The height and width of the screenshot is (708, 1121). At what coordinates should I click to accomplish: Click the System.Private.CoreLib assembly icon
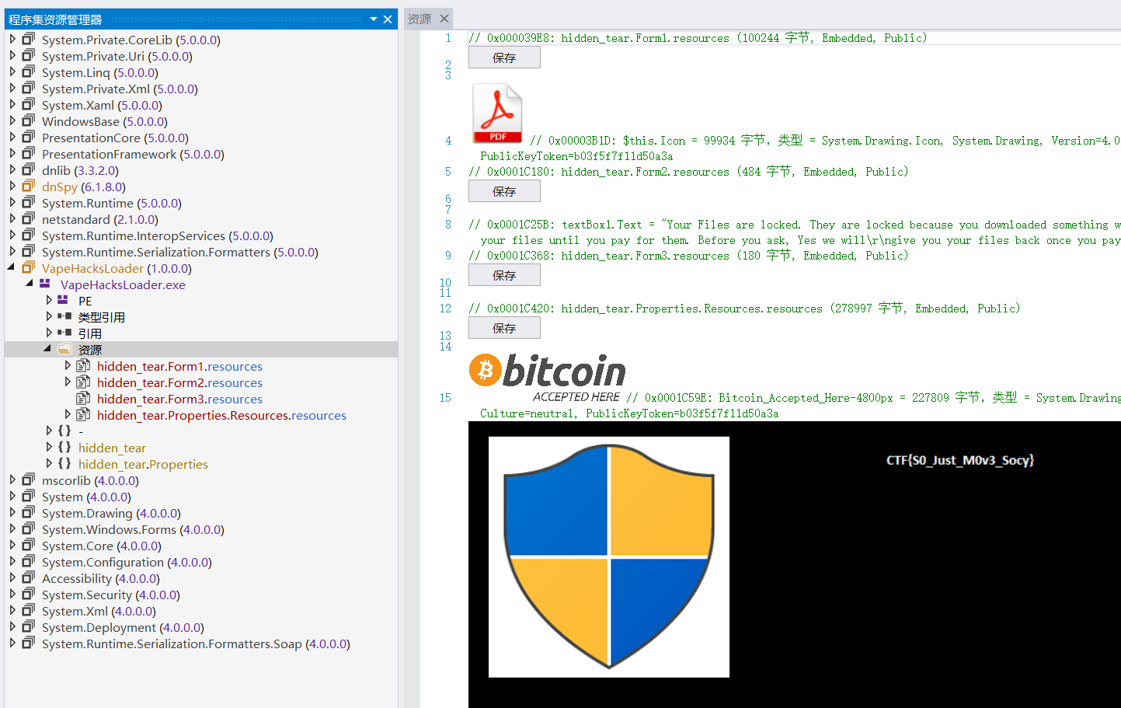click(x=28, y=39)
